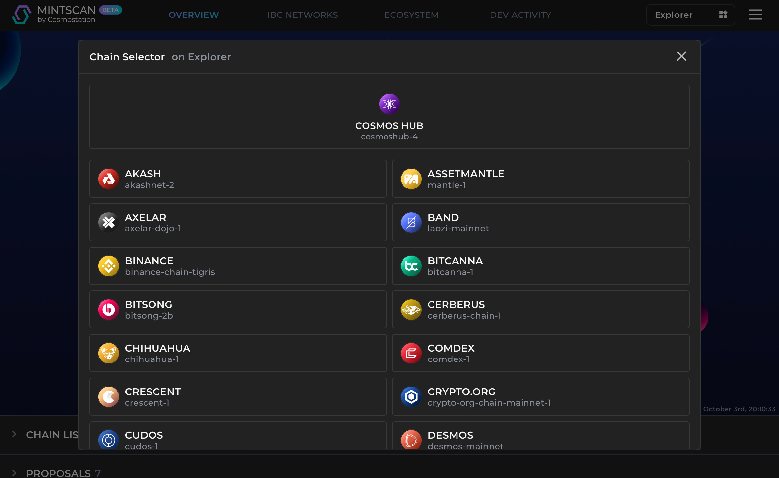The width and height of the screenshot is (779, 478).
Task: Click the Band protocol logo icon
Action: click(411, 222)
